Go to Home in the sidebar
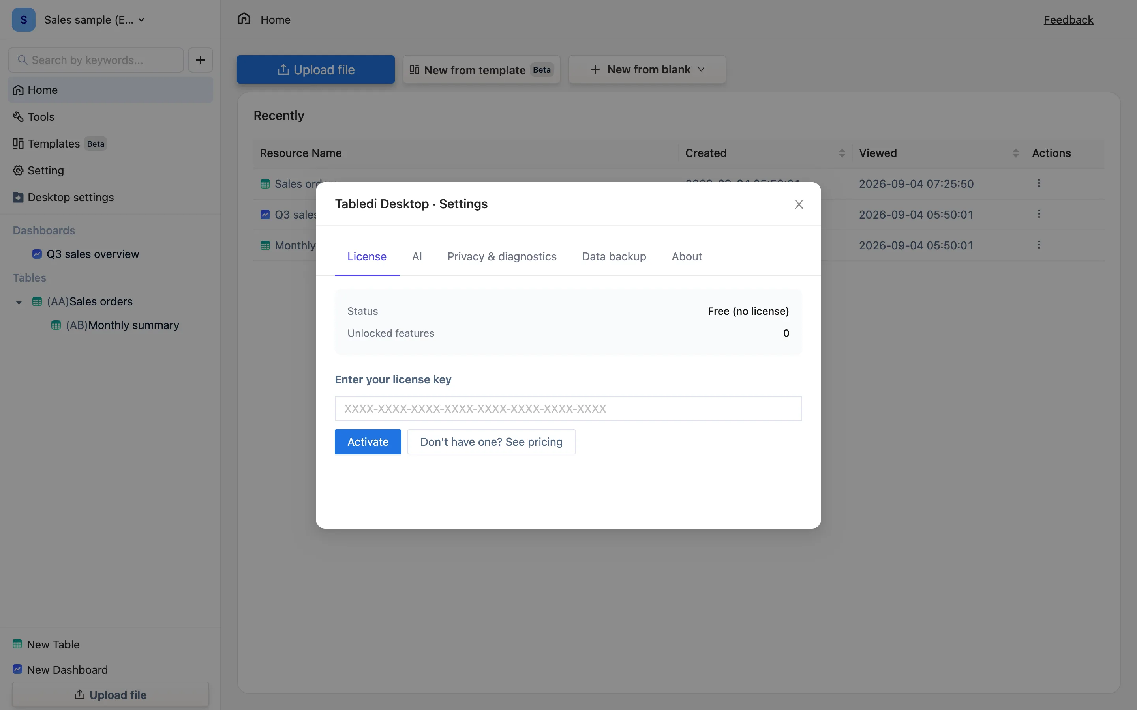This screenshot has width=1137, height=710. [111, 90]
